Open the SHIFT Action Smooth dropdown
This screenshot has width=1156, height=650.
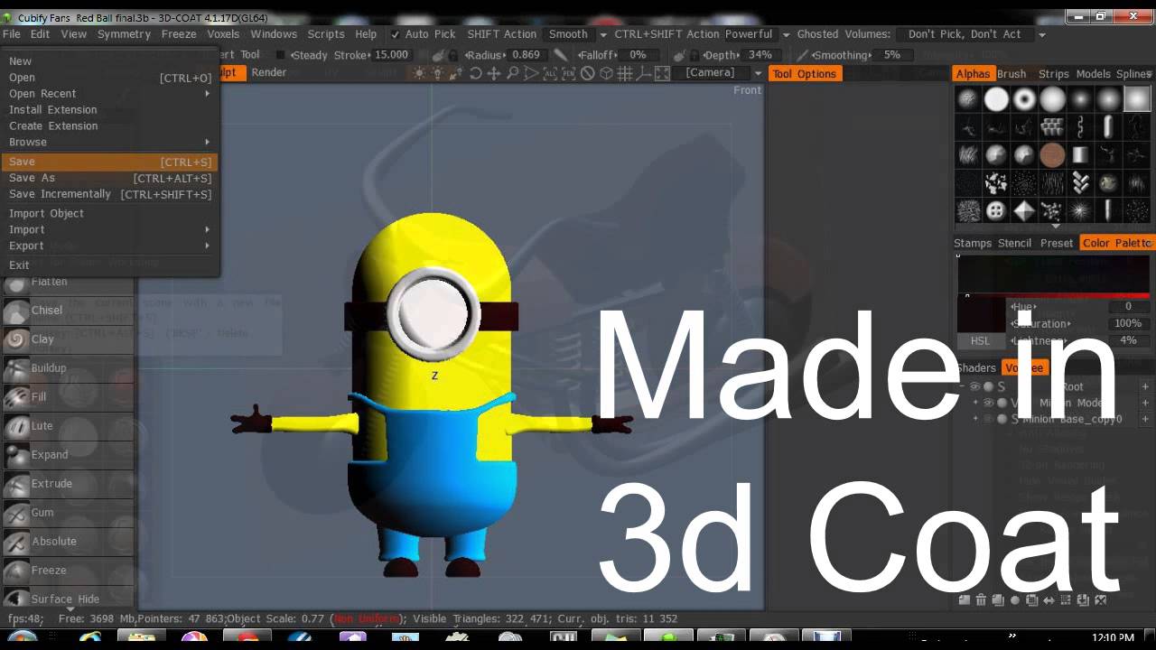click(x=603, y=34)
